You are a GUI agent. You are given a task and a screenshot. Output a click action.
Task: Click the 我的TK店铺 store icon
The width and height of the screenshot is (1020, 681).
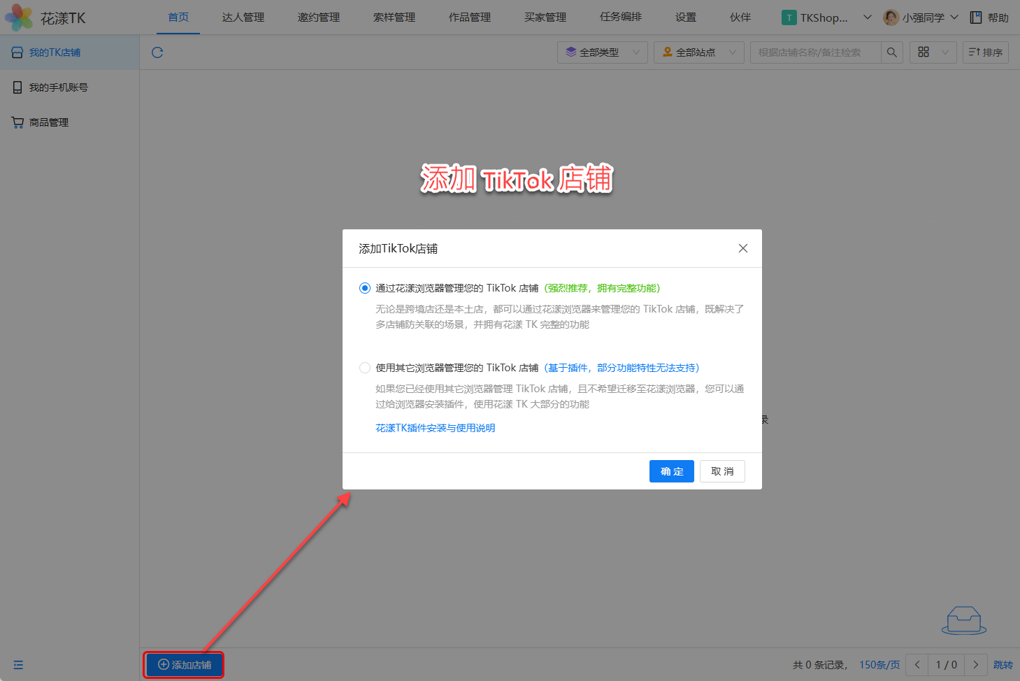[17, 52]
